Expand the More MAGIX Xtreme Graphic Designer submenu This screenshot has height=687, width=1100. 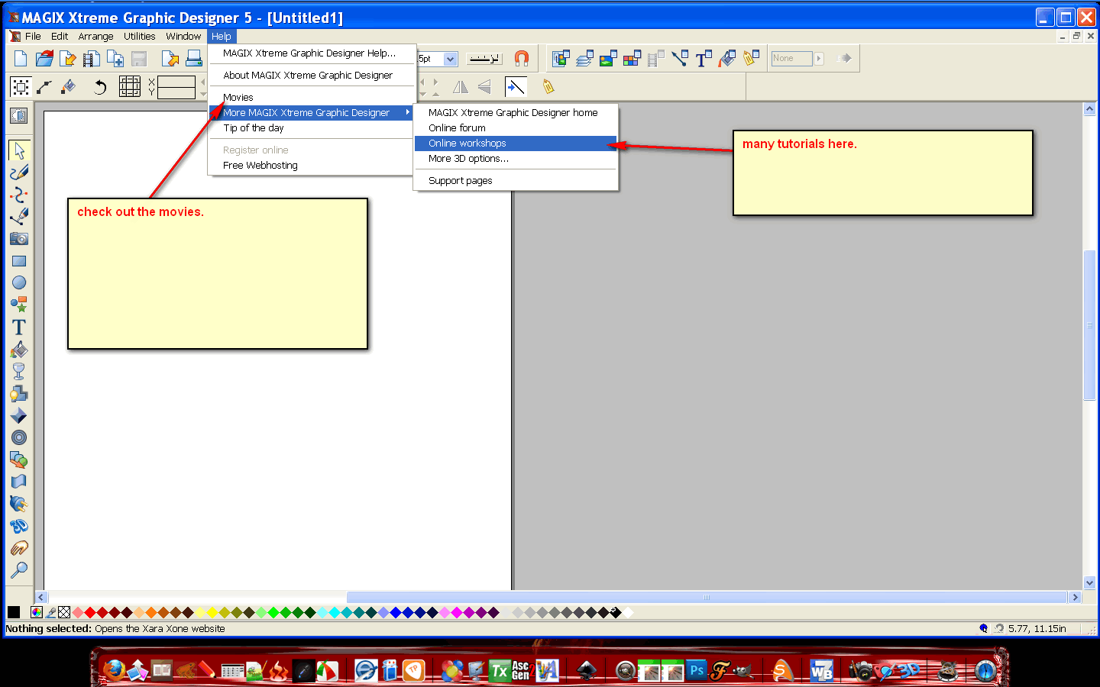click(x=312, y=113)
